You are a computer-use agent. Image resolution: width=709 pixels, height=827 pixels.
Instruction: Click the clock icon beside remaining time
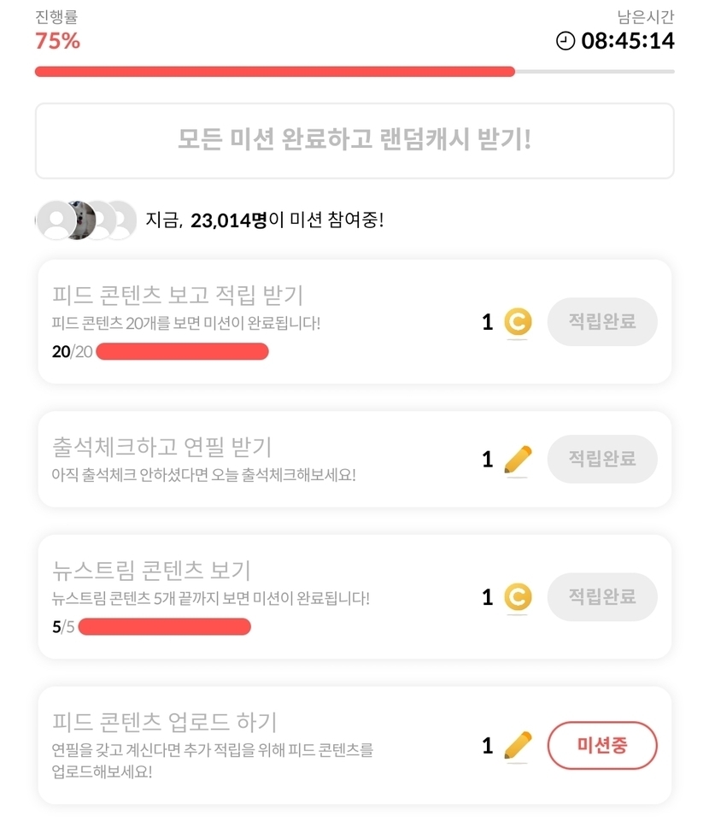click(565, 41)
